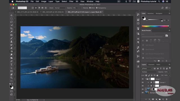Switch to the Channels tab
The width and height of the screenshot is (180, 101).
tap(151, 65)
